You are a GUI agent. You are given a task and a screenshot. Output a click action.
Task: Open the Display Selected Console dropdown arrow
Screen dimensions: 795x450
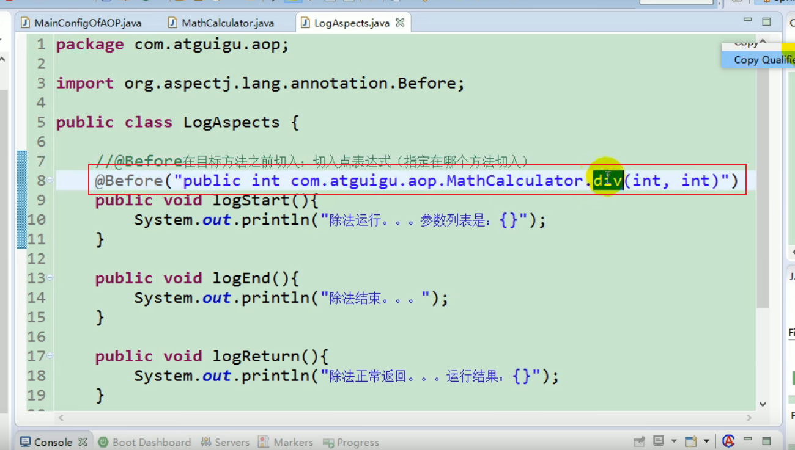[673, 441]
